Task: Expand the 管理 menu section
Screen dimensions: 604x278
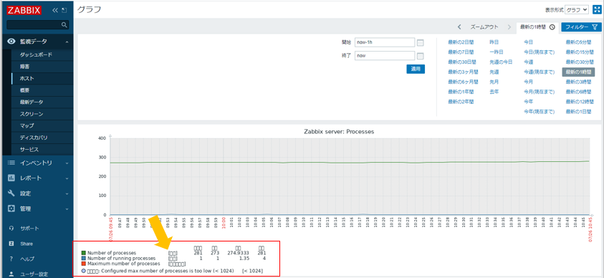Action: [38, 208]
